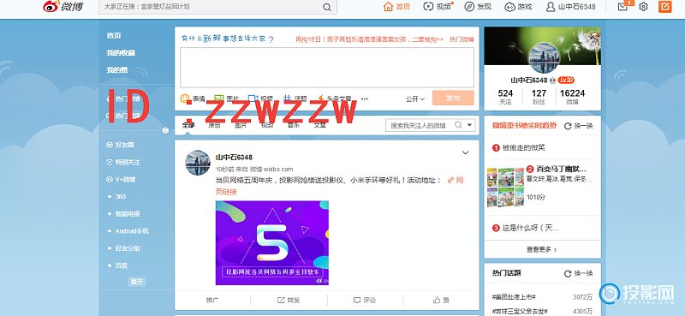685x316 pixels.
Task: Open 特别关注 in the left sidebar
Action: coord(123,162)
